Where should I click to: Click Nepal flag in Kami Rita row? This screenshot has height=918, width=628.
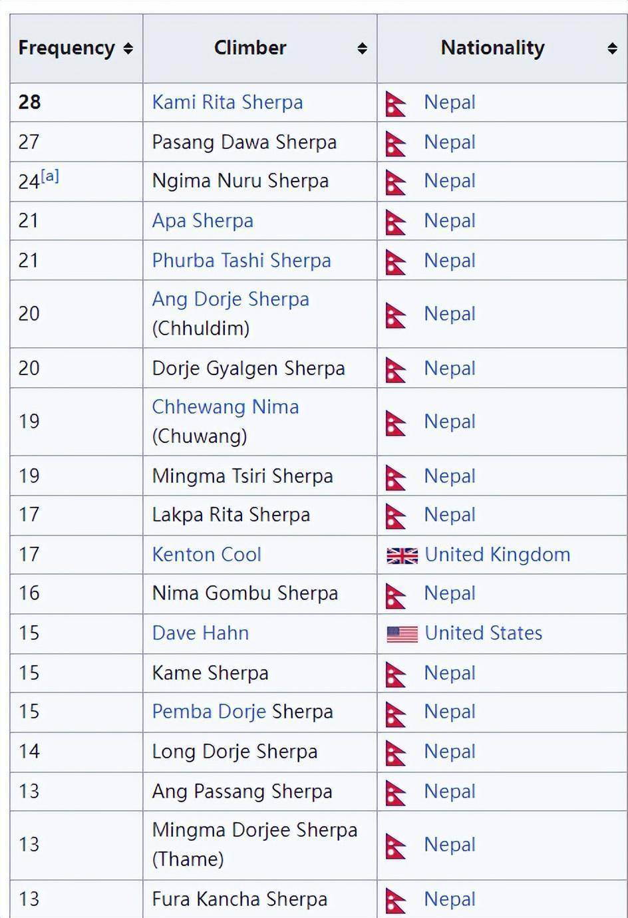click(x=396, y=104)
